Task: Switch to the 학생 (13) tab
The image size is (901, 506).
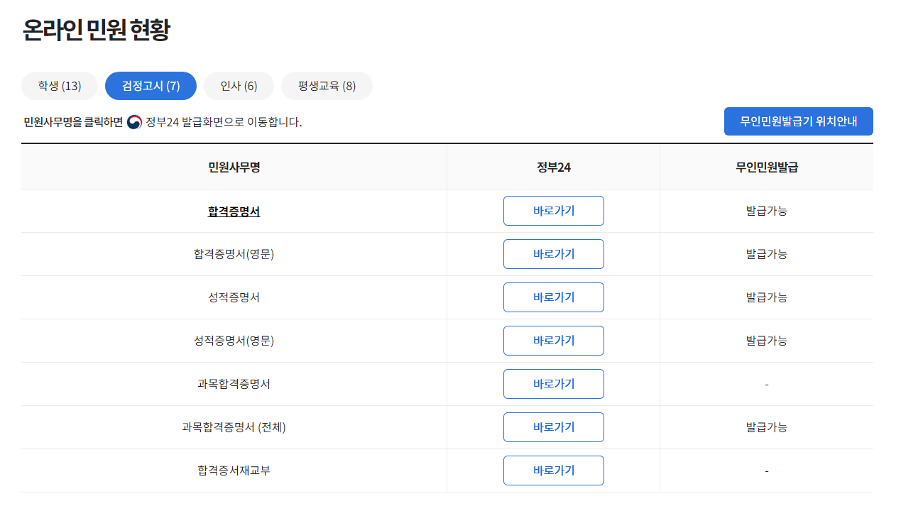Action: [59, 85]
